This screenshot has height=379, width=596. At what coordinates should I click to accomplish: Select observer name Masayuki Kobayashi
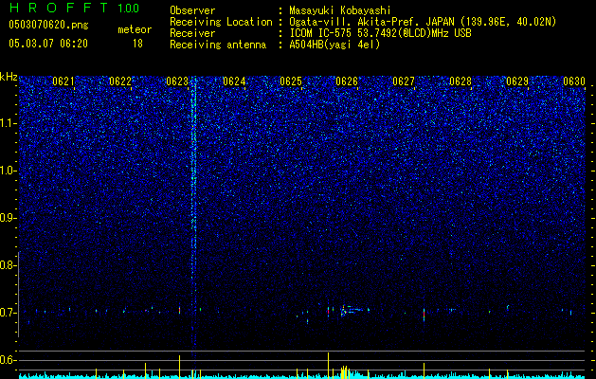point(340,10)
